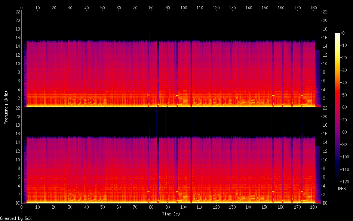
Task: Click the lower channel's right-axis 20 kHz label
Action: tap(325, 116)
